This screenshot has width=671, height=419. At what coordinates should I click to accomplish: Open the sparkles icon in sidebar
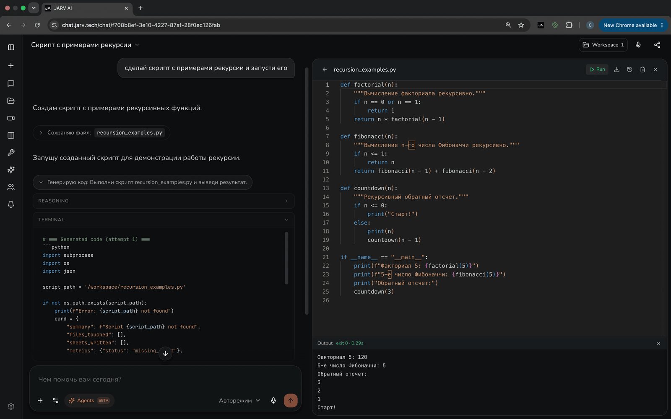(x=11, y=170)
